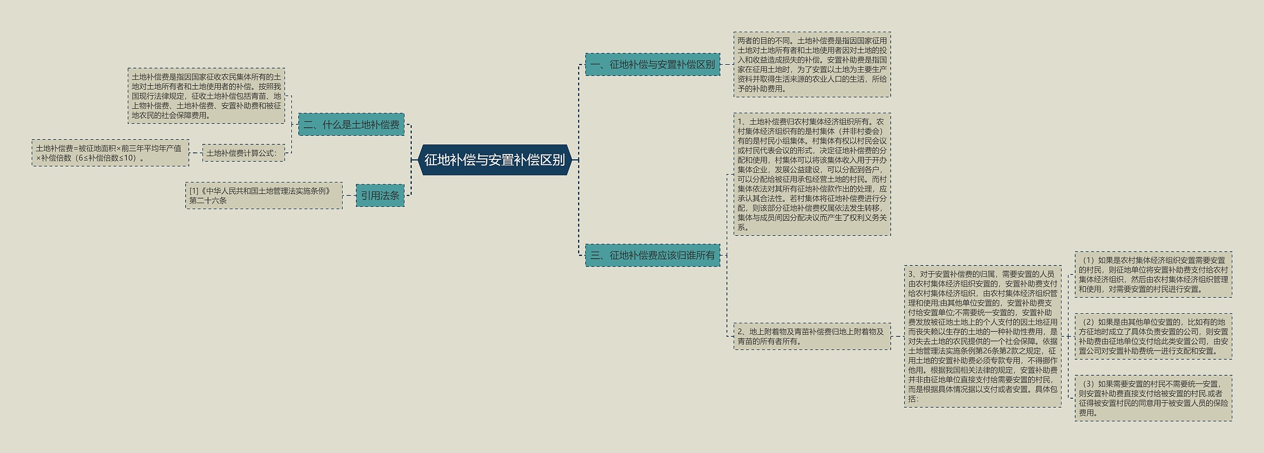The height and width of the screenshot is (453, 1264).
Task: Select the formula note 土地补偿费=被征地面积×前三年平均年产值
Action: [110, 153]
